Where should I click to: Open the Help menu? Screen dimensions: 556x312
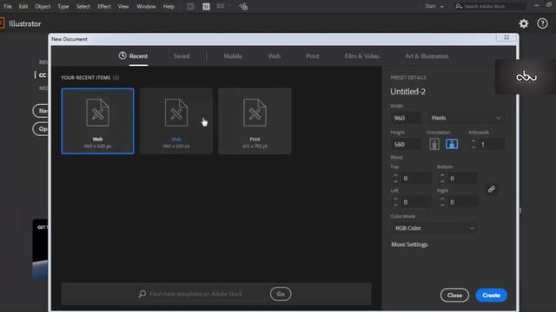tap(169, 6)
